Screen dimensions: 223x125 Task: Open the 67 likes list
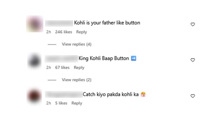tap(62, 67)
